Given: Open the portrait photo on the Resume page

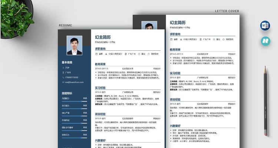Looking at the screenshot, I should point(74,45).
